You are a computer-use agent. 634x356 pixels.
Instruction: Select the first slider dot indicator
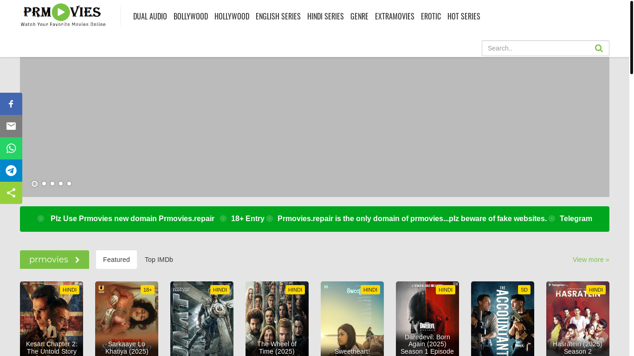[x=34, y=184]
